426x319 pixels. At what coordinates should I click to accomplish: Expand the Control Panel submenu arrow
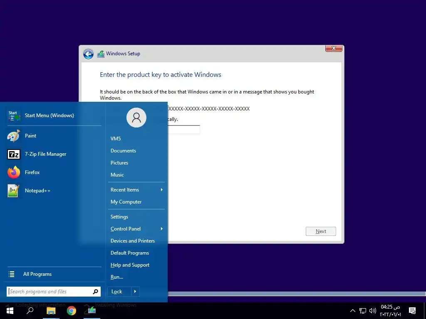click(x=162, y=229)
